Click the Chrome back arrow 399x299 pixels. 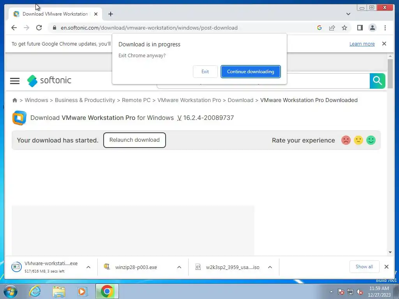point(14,28)
